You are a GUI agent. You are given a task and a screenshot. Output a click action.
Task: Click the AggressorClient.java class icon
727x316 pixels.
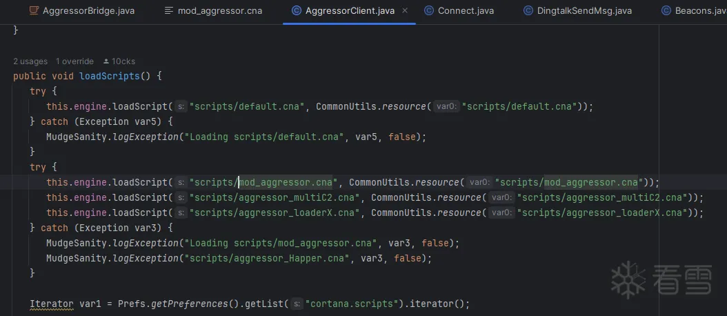pos(297,11)
